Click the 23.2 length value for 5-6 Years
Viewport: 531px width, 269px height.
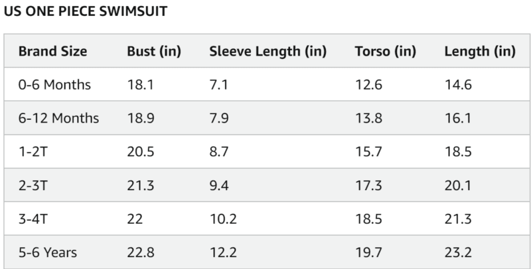[458, 252]
